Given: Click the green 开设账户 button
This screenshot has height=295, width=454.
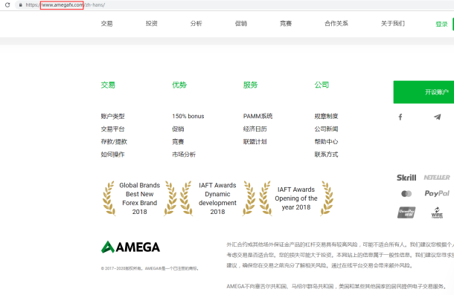Looking at the screenshot, I should [423, 92].
